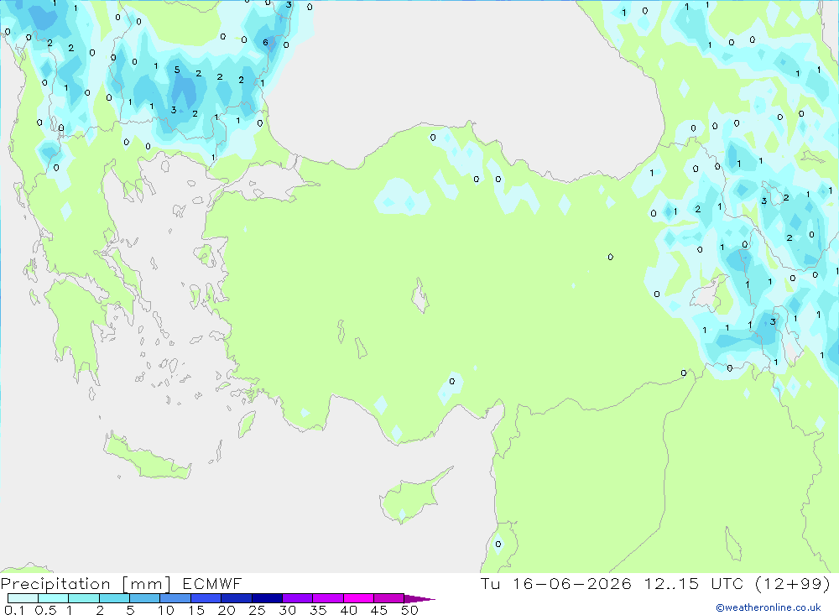This screenshot has width=839, height=615.
Task: Click the '12..15 UTC' time range text
Action: 694,583
